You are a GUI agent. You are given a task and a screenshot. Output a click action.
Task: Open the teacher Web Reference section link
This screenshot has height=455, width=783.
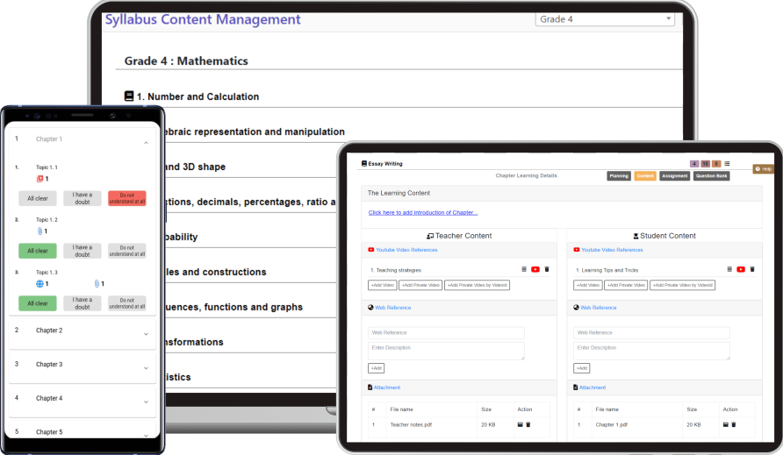(x=393, y=308)
